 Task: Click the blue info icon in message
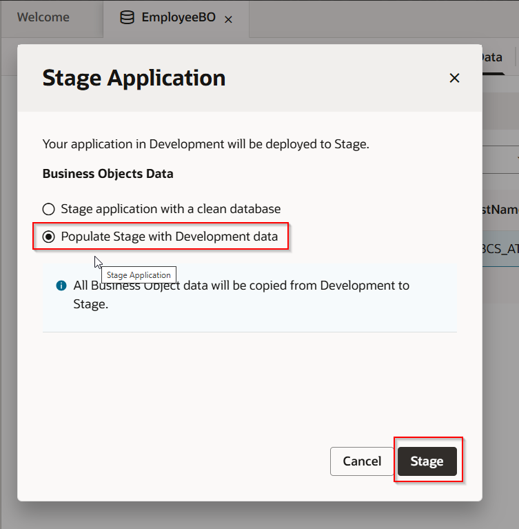point(61,286)
